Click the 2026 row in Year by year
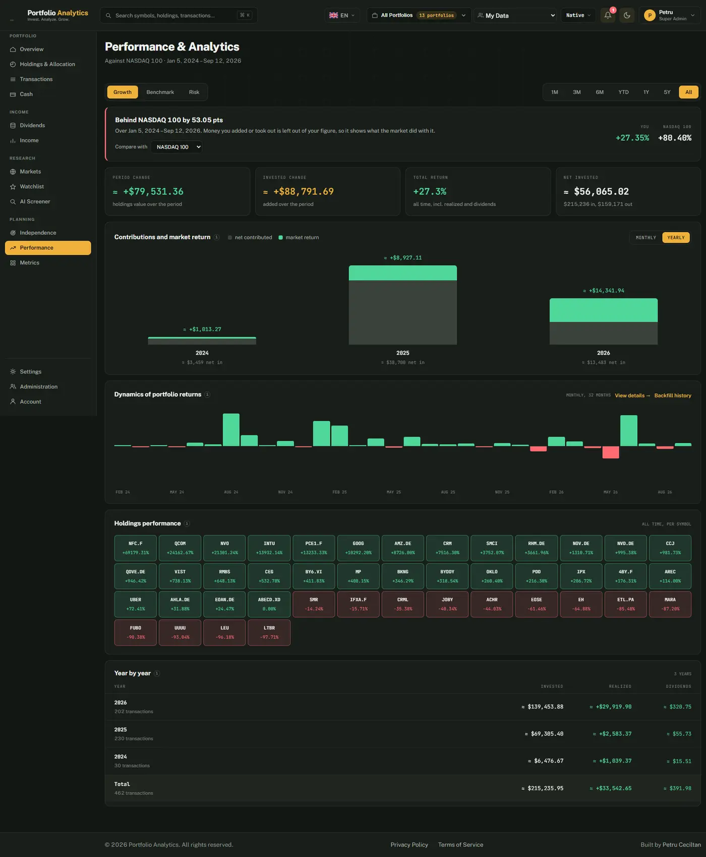The height and width of the screenshot is (857, 706). click(403, 707)
